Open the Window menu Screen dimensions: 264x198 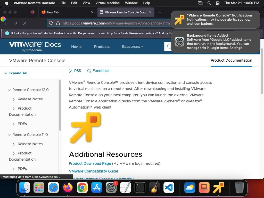pyautogui.click(x=131, y=3)
